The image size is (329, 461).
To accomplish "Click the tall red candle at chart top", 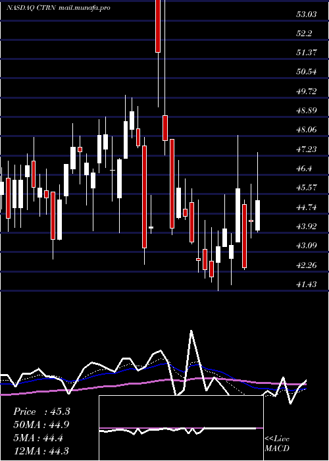I will click(x=158, y=26).
